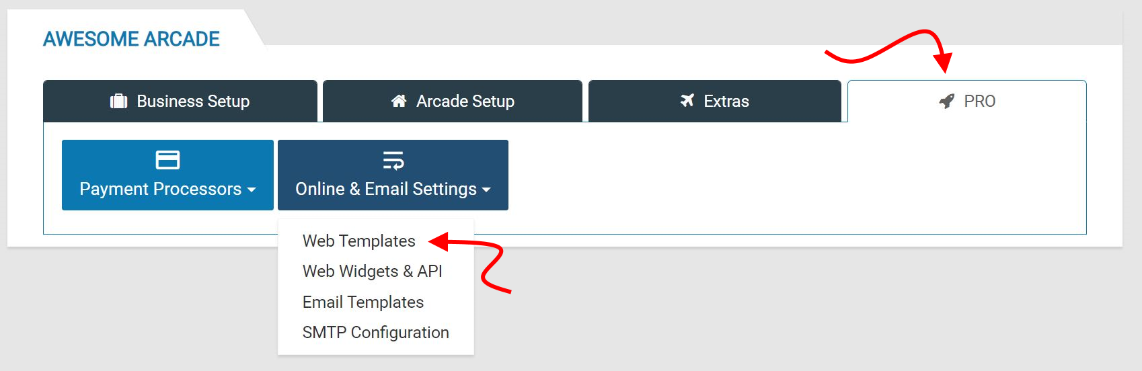Viewport: 1142px width, 371px height.
Task: Click the credit card icon above Payment Processors
Action: 167,160
